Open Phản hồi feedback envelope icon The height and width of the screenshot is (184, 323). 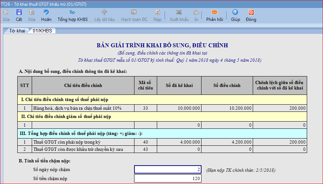click(214, 12)
